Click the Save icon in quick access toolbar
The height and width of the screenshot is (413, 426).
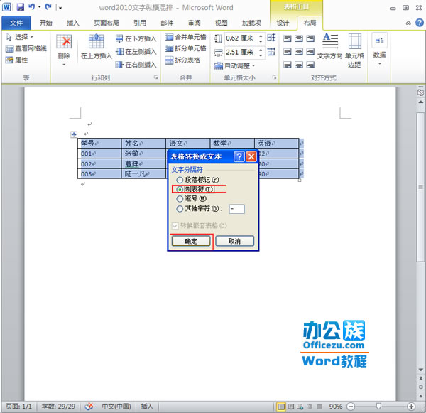click(21, 7)
